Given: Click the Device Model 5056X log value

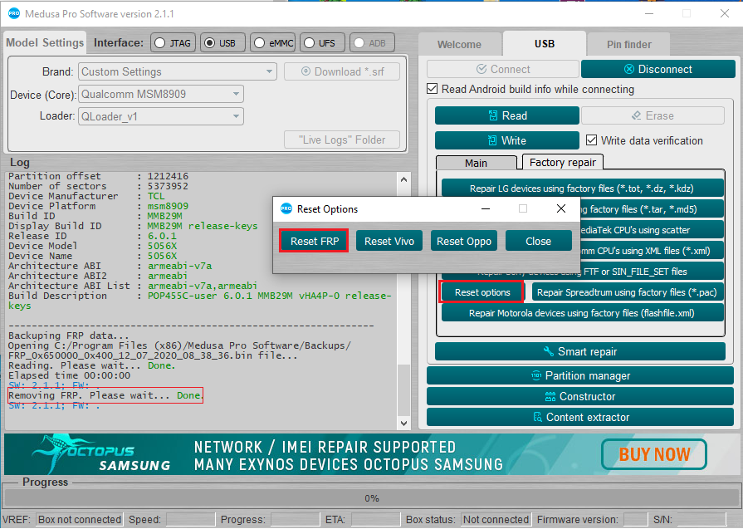Looking at the screenshot, I should click(162, 246).
